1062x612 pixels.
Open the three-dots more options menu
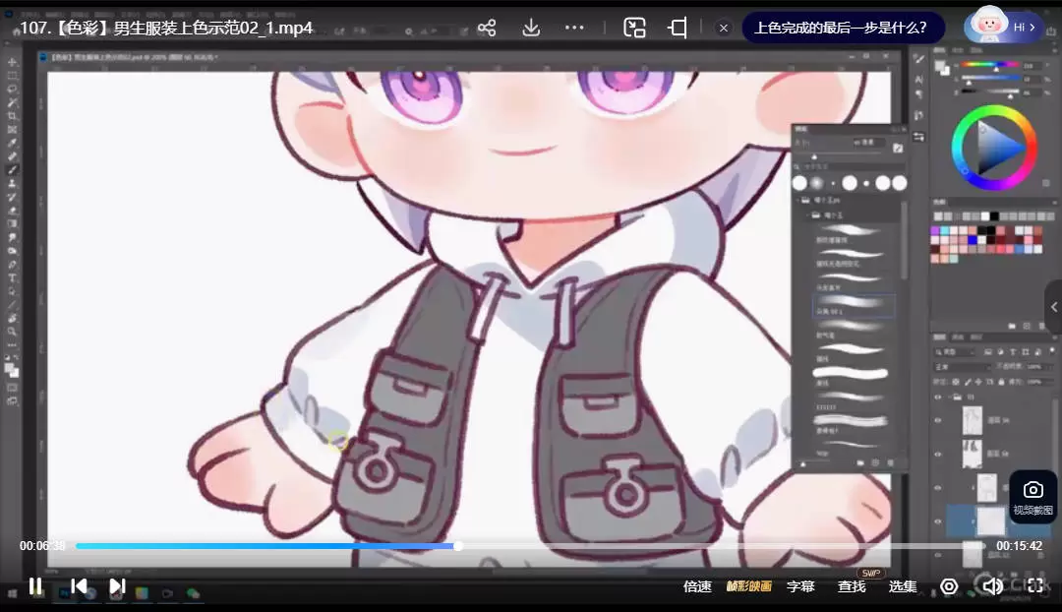575,28
